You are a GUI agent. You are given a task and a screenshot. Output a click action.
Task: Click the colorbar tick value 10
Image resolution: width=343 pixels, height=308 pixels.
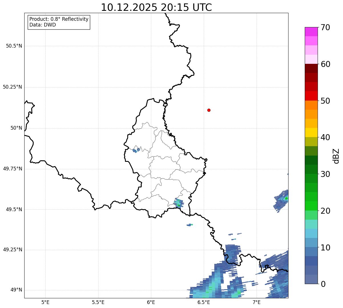coord(325,248)
